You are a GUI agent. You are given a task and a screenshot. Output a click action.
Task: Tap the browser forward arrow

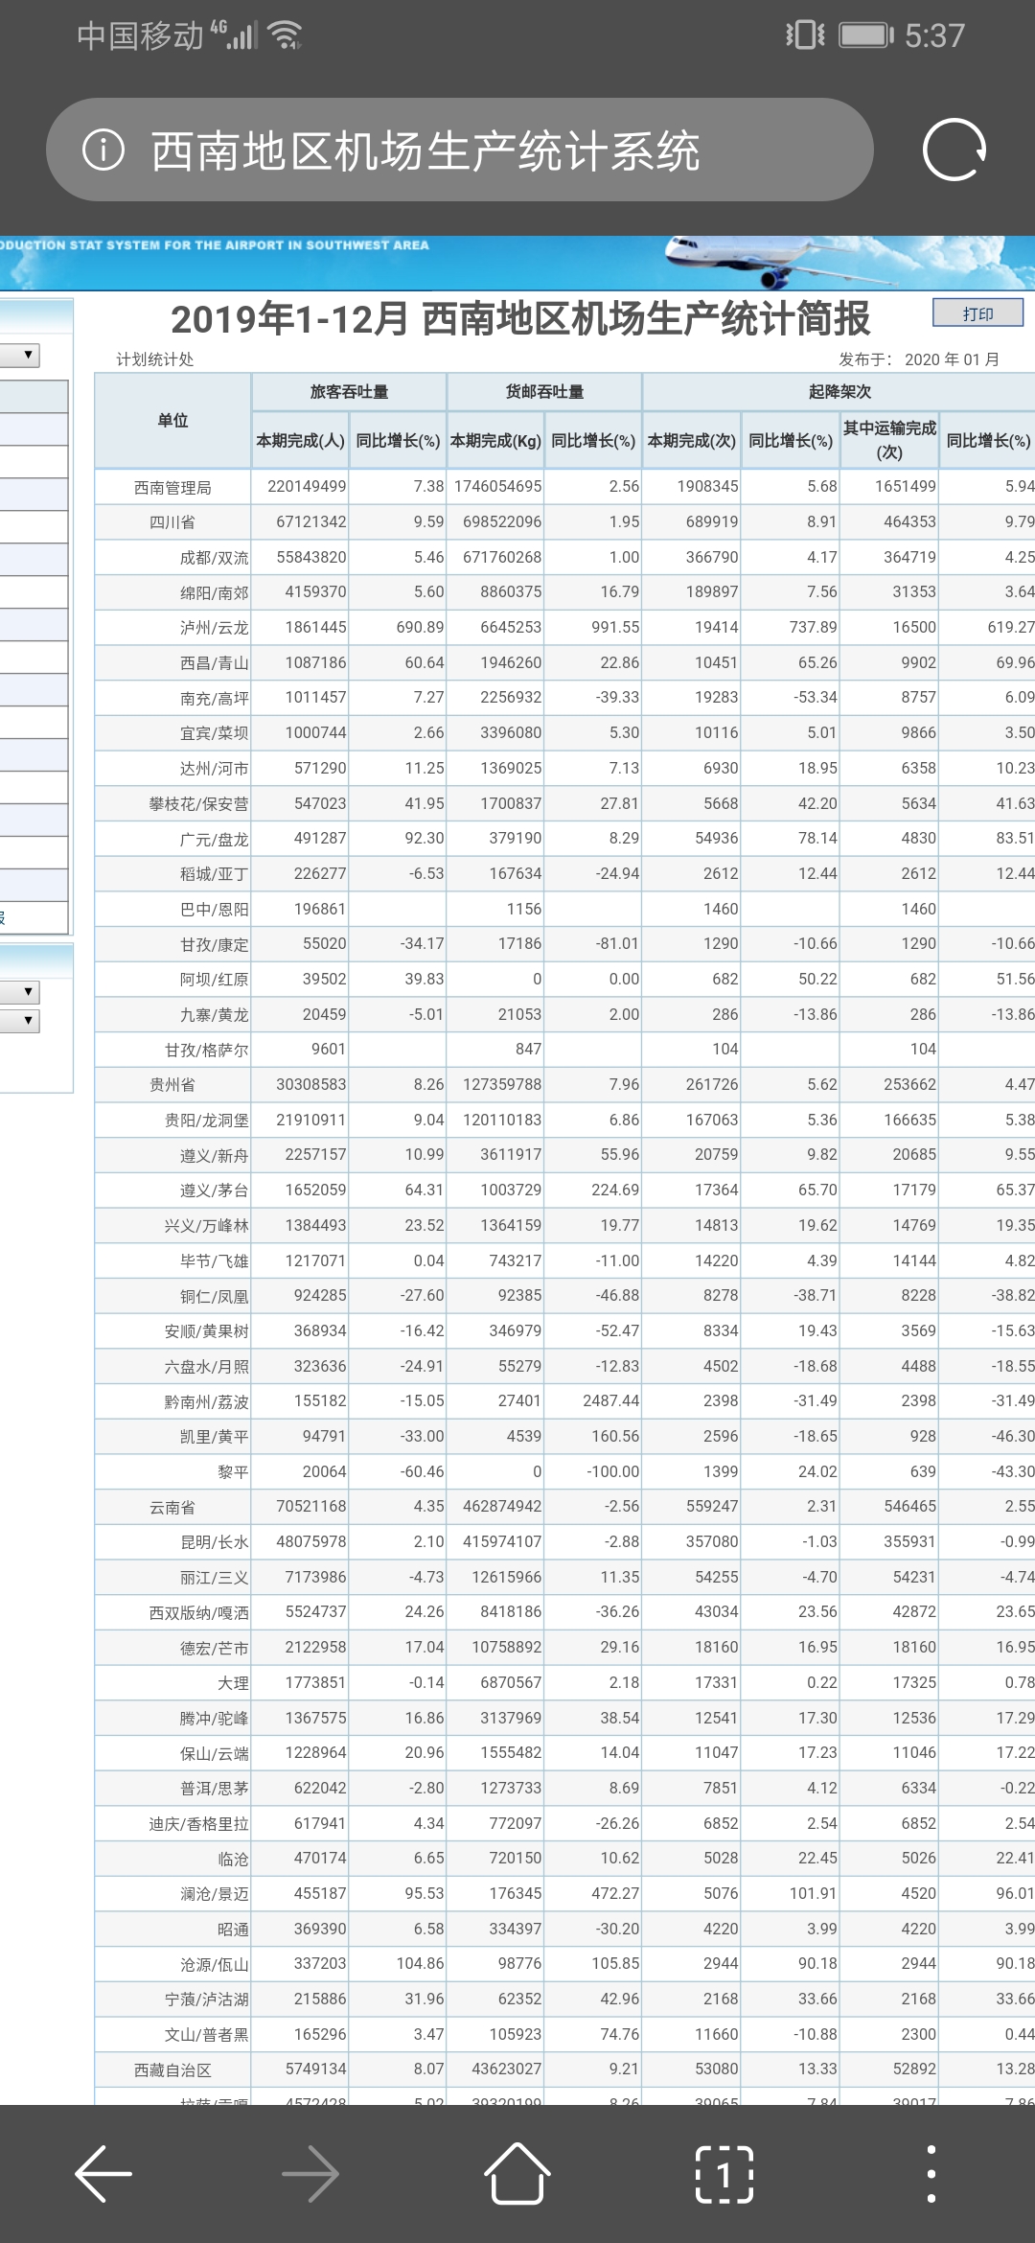point(310,2174)
